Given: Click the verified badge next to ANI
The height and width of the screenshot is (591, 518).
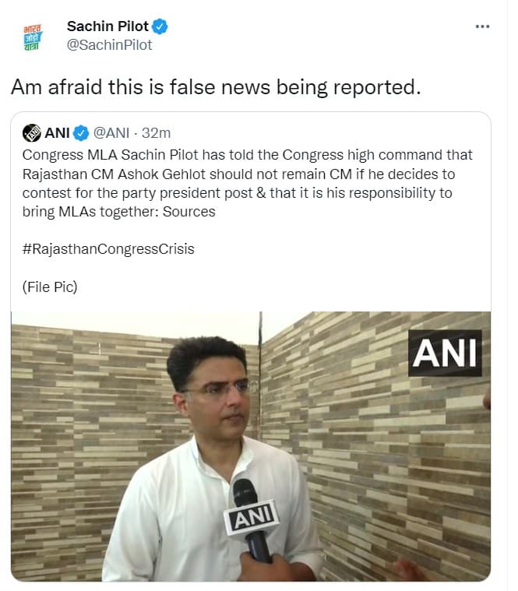Looking at the screenshot, I should (81, 132).
